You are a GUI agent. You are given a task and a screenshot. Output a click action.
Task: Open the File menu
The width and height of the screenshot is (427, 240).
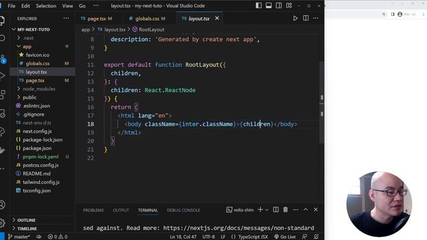11,6
